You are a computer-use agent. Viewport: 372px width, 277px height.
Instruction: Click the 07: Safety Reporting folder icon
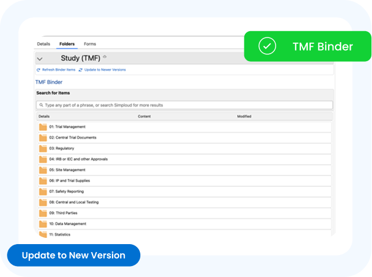click(x=43, y=192)
